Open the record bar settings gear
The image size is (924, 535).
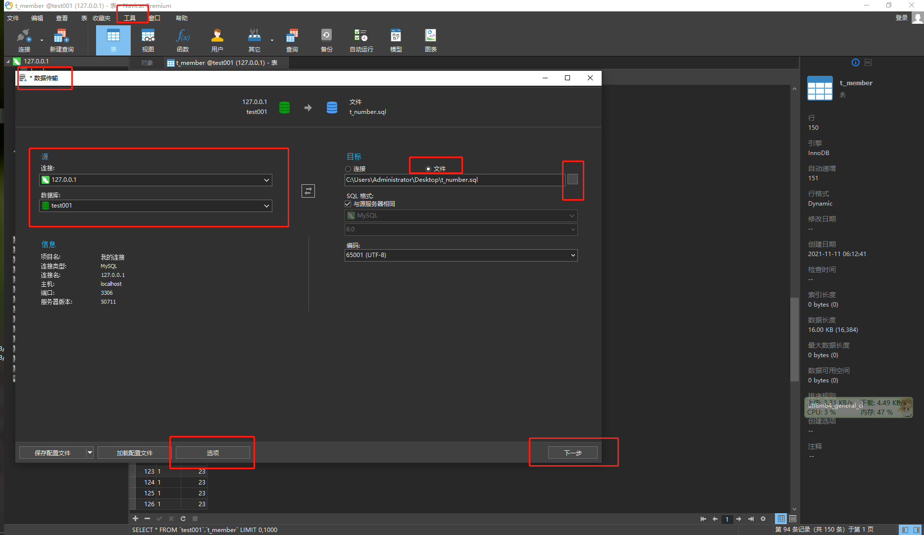tap(763, 519)
